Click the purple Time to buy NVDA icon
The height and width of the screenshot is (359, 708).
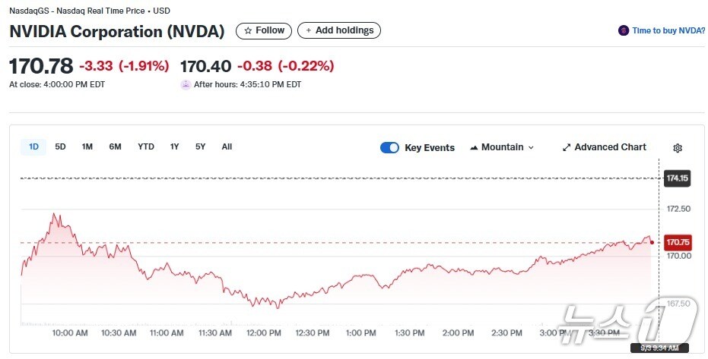[x=624, y=31]
